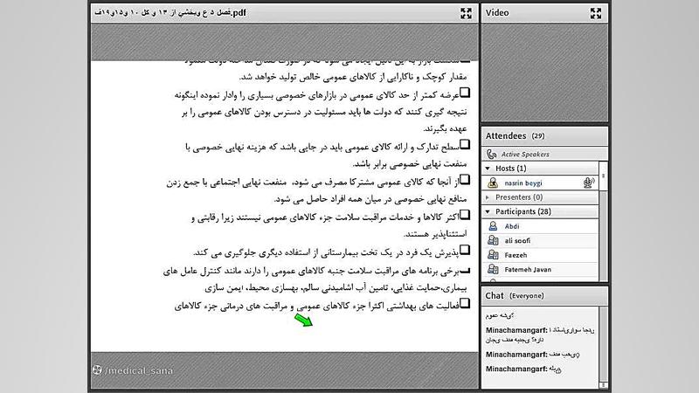
Task: Click the (Everyone) chat recipient label
Action: (527, 296)
